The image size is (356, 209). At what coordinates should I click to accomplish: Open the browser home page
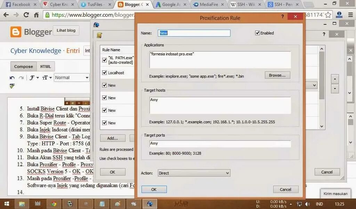(x=36, y=15)
